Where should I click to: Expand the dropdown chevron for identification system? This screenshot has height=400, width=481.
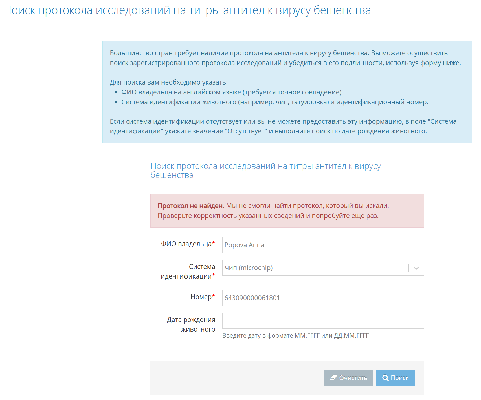pos(416,268)
